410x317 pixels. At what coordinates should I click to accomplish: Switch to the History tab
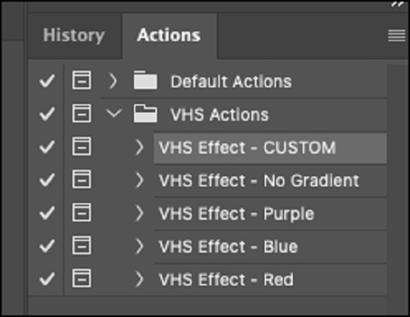[x=74, y=35]
